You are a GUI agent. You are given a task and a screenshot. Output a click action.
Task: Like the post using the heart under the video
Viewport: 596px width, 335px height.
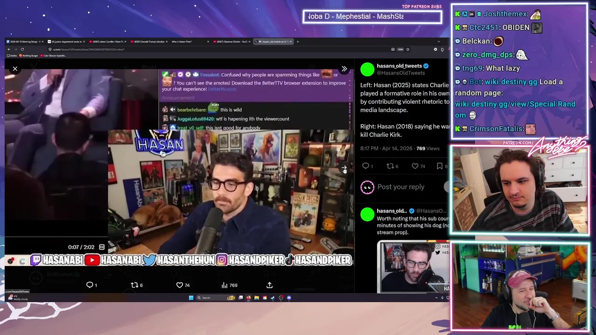[x=179, y=285]
